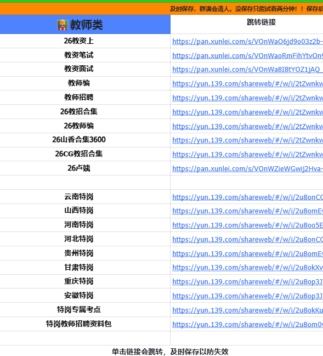
Task: Open the xunlei link for 教资面试
Action: tap(247, 70)
